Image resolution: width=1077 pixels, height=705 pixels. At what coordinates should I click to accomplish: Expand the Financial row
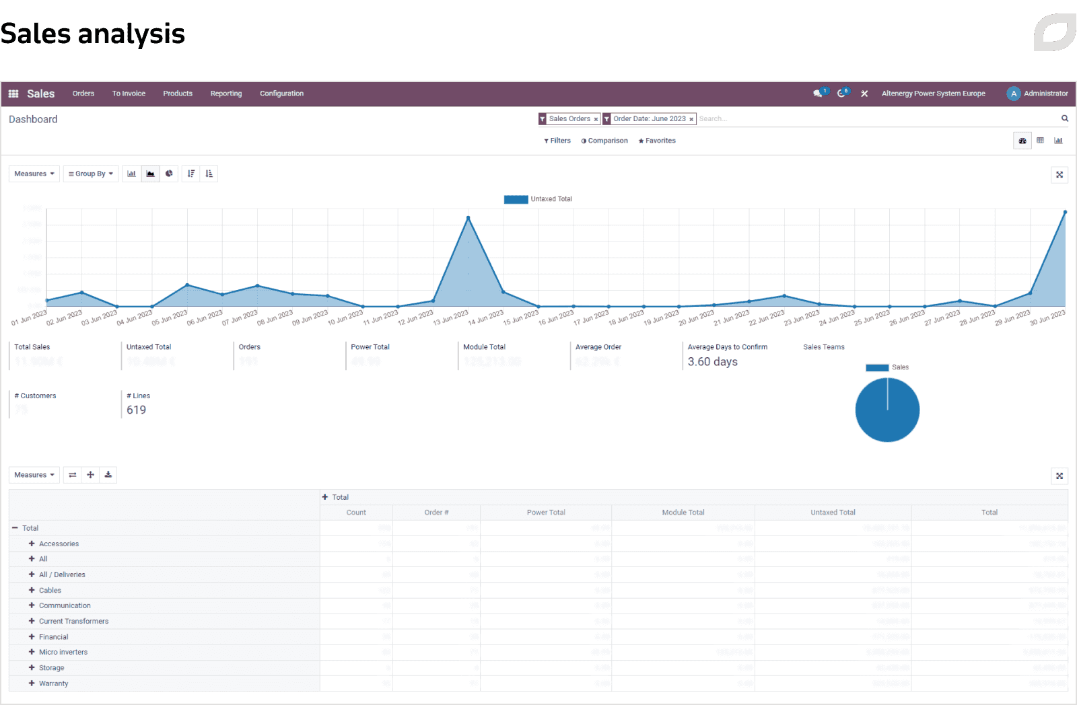pos(32,636)
